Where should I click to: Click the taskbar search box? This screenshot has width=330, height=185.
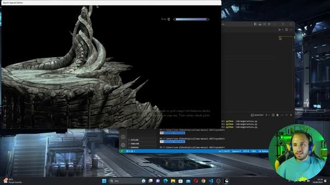click(x=127, y=181)
